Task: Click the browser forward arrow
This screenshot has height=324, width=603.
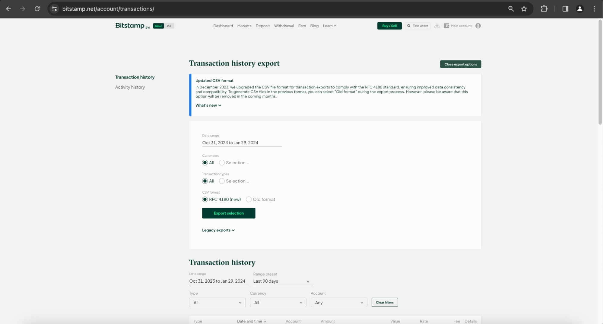Action: (23, 9)
